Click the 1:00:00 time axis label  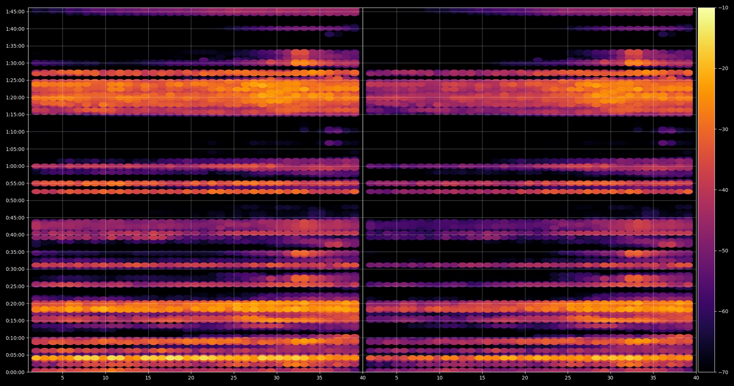(15, 166)
